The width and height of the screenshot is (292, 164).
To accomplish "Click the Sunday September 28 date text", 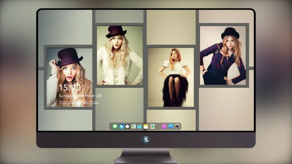I will [80, 96].
